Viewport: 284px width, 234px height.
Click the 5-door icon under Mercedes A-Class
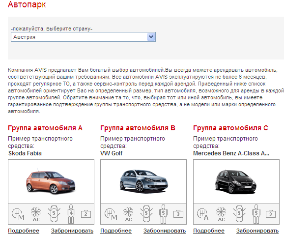[x=239, y=214]
